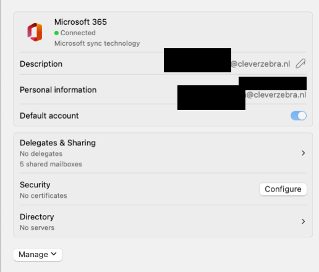Click the Connected status text
The image size is (319, 272).
pos(78,33)
